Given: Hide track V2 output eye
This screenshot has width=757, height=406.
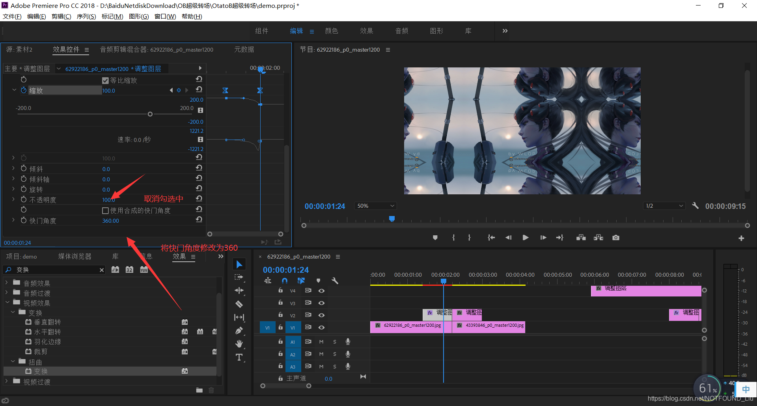Looking at the screenshot, I should pos(322,315).
